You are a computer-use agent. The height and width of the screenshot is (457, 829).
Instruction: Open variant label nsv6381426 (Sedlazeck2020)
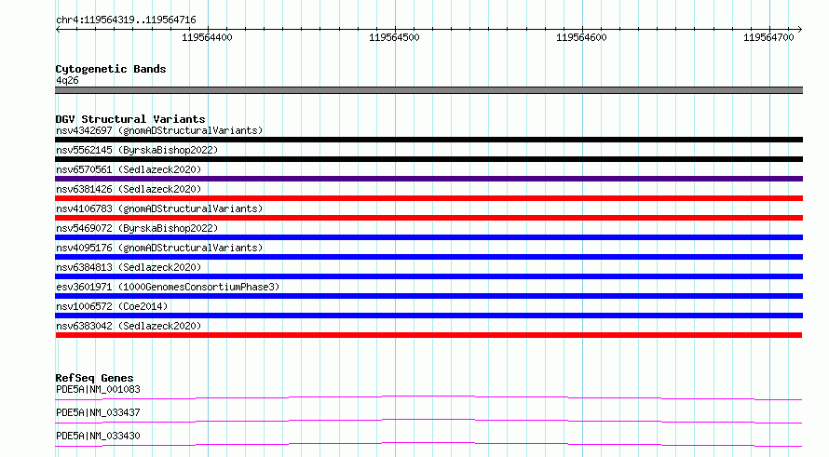[x=129, y=189]
